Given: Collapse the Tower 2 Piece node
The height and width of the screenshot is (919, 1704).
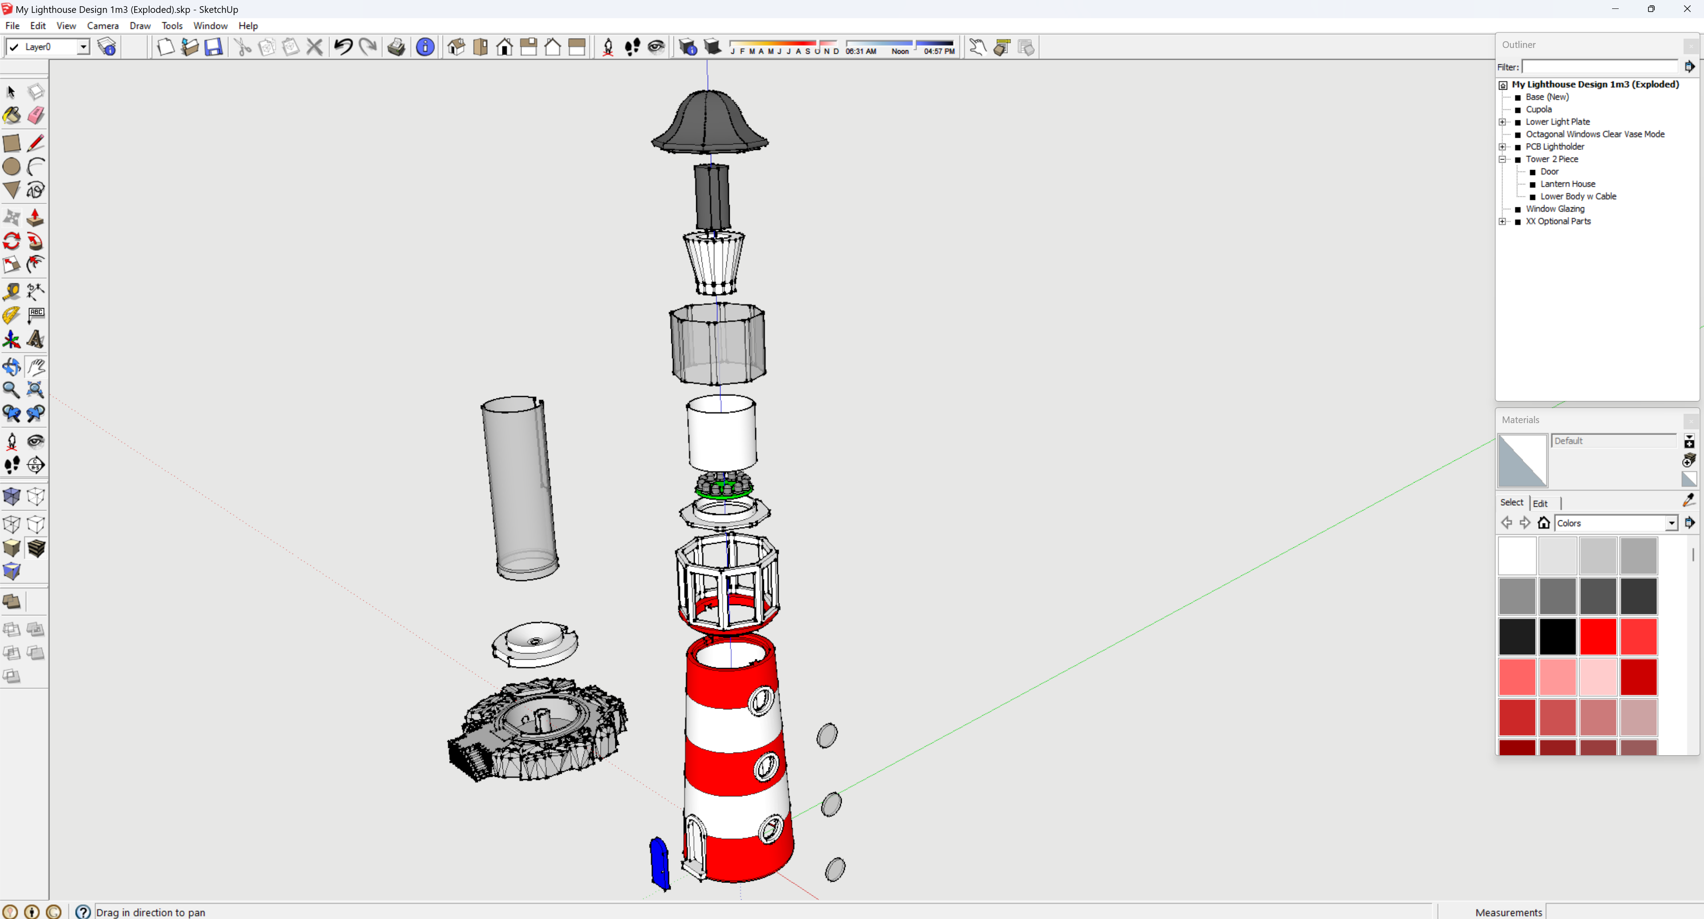Looking at the screenshot, I should (x=1502, y=159).
